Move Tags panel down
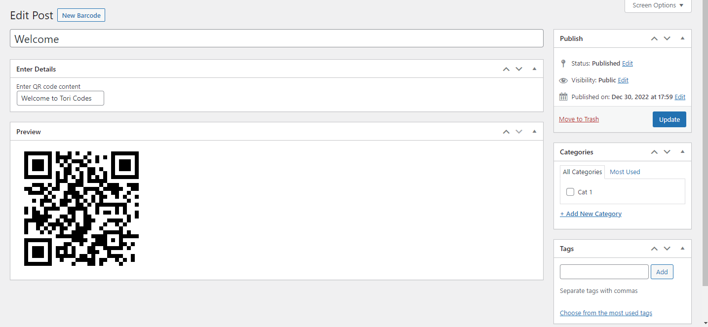 (x=667, y=249)
